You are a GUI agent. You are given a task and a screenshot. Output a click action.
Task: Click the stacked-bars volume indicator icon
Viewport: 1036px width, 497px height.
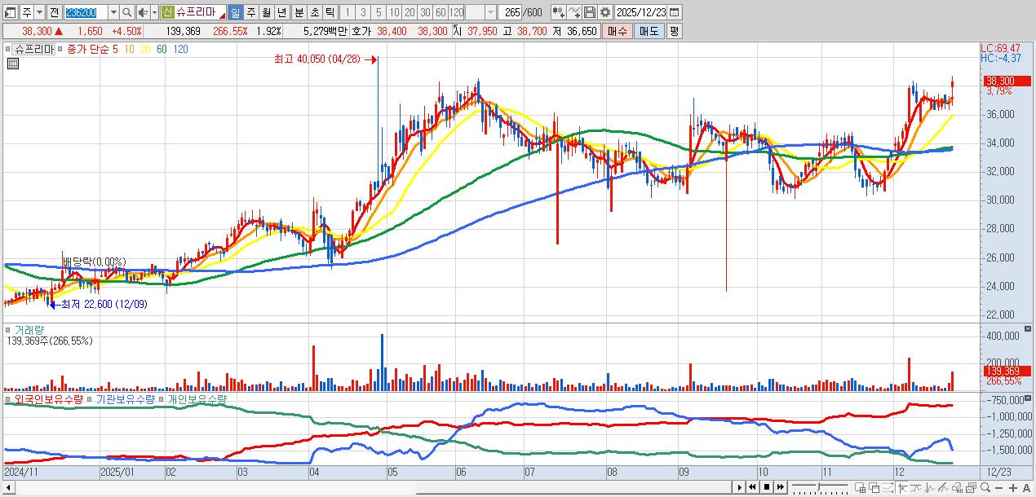click(x=957, y=487)
